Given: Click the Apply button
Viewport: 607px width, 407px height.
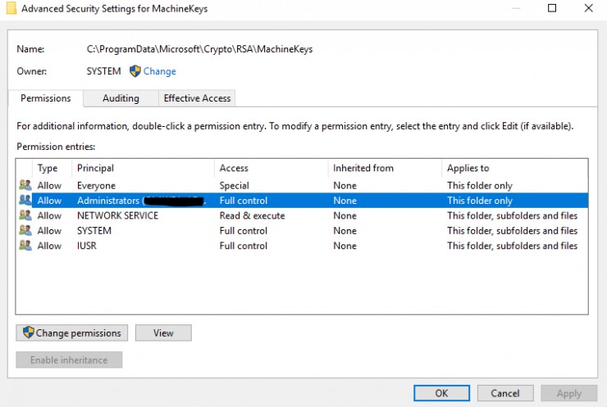Looking at the screenshot, I should point(569,393).
